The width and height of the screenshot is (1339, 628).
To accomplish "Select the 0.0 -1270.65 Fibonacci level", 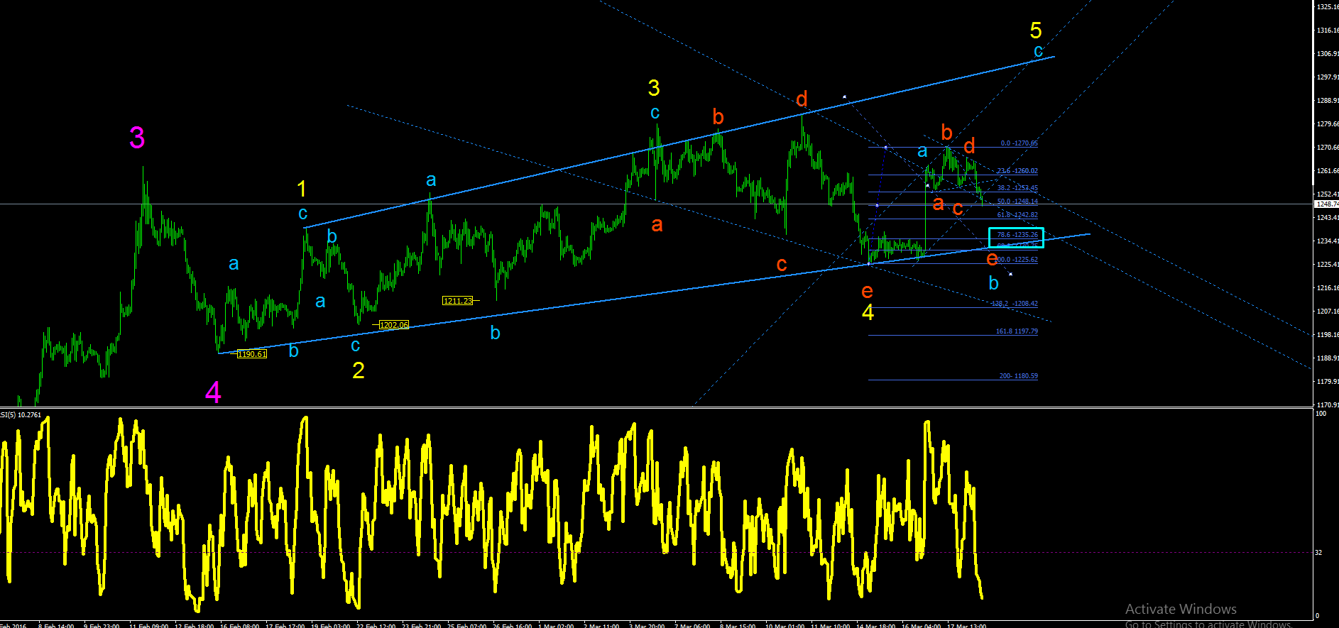I will pos(1019,143).
